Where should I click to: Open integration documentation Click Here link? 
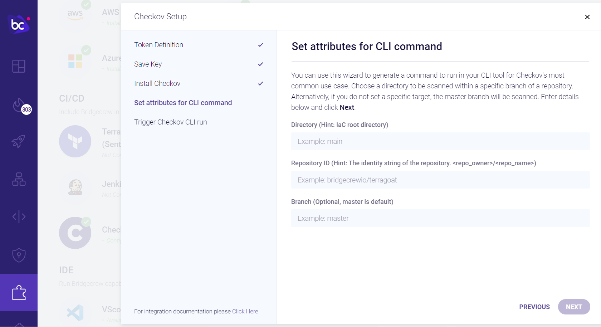245,311
